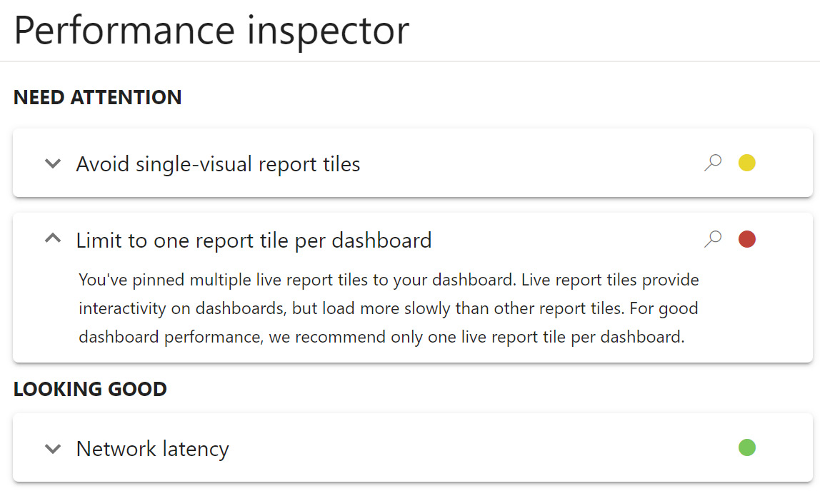This screenshot has width=820, height=491.
Task: Click empty space between Network latency title and green dot
Action: click(x=479, y=449)
